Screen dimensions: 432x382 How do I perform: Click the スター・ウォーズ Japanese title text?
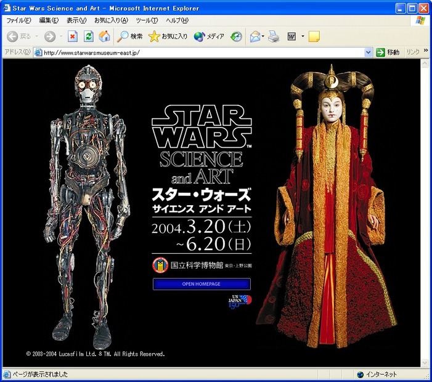(202, 195)
